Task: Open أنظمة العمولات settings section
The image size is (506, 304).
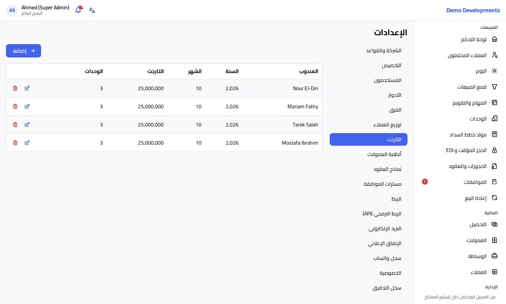Action: (x=369, y=154)
